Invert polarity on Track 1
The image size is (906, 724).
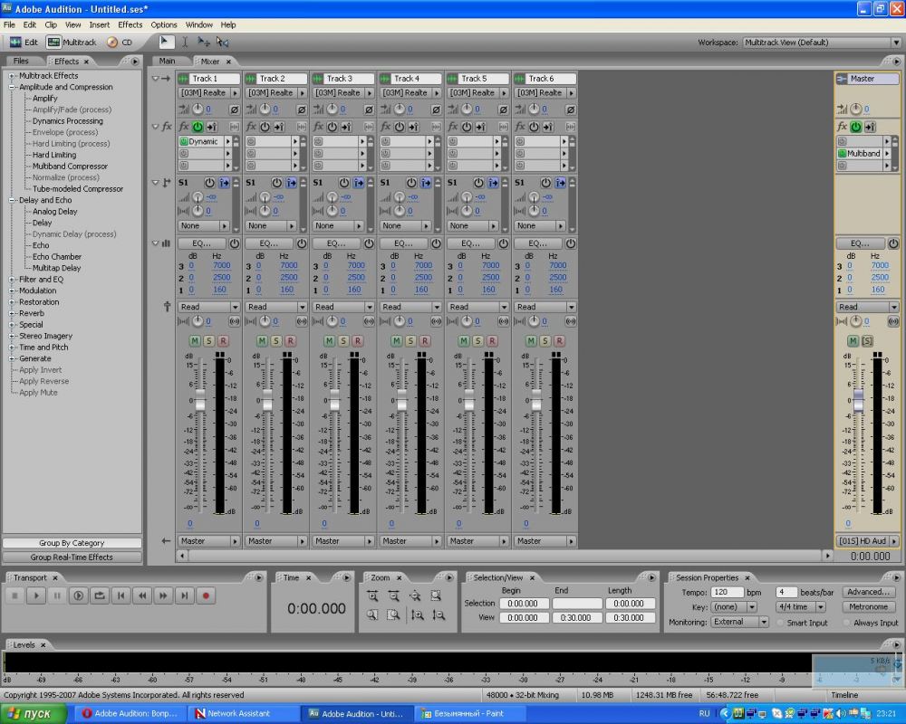[x=234, y=110]
